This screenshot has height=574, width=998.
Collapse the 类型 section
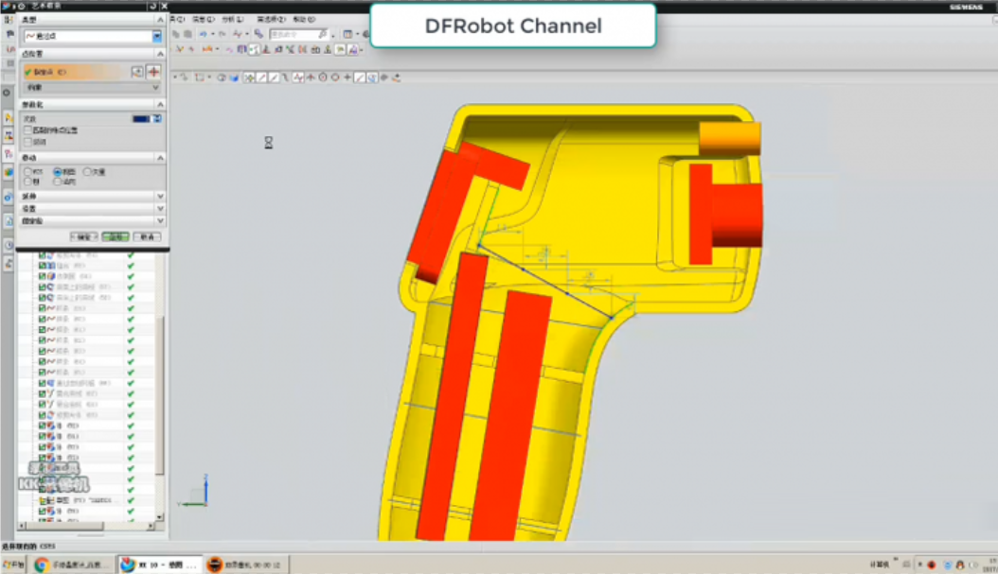tap(160, 21)
